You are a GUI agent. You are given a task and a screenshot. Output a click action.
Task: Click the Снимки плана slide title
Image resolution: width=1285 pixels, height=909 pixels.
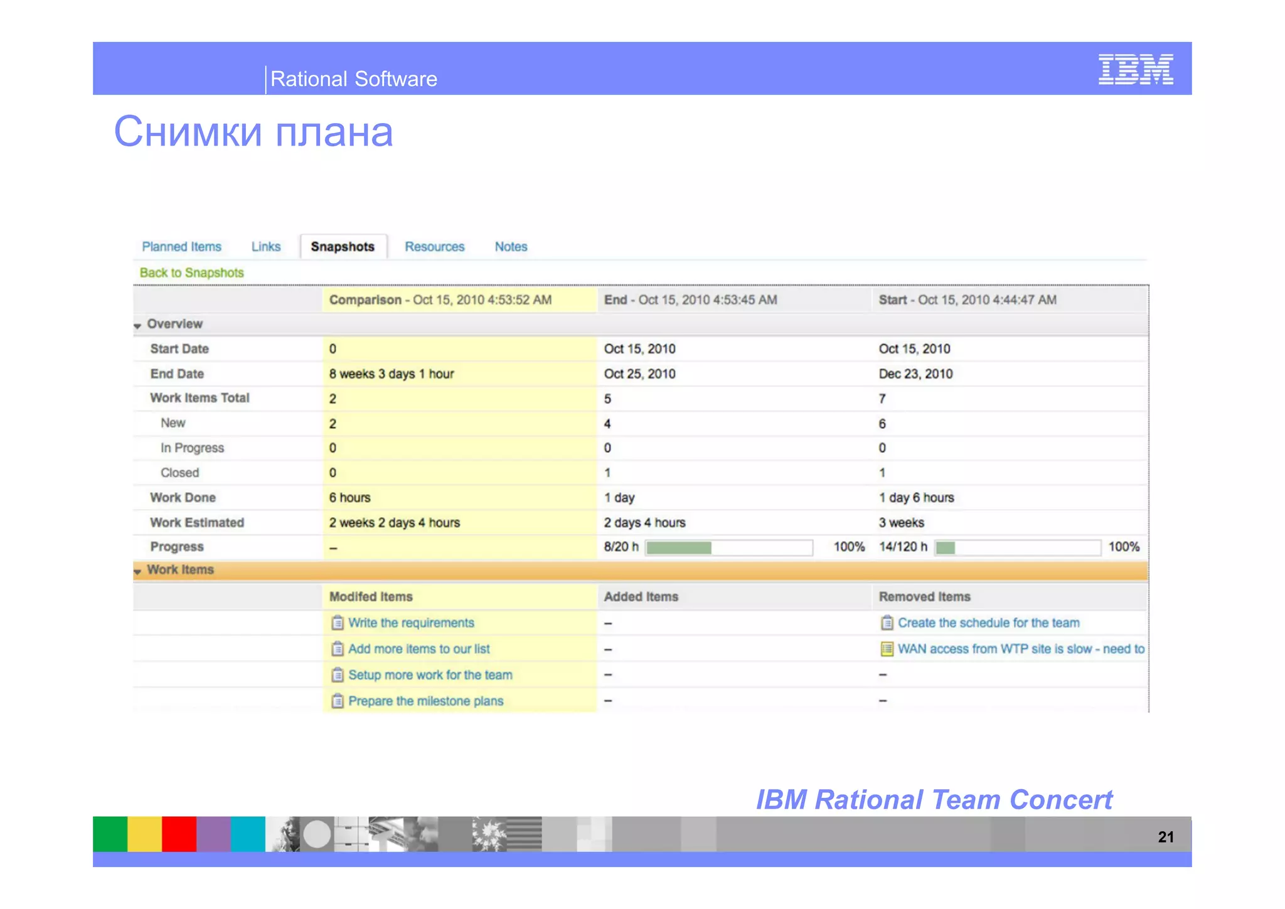[x=253, y=132]
